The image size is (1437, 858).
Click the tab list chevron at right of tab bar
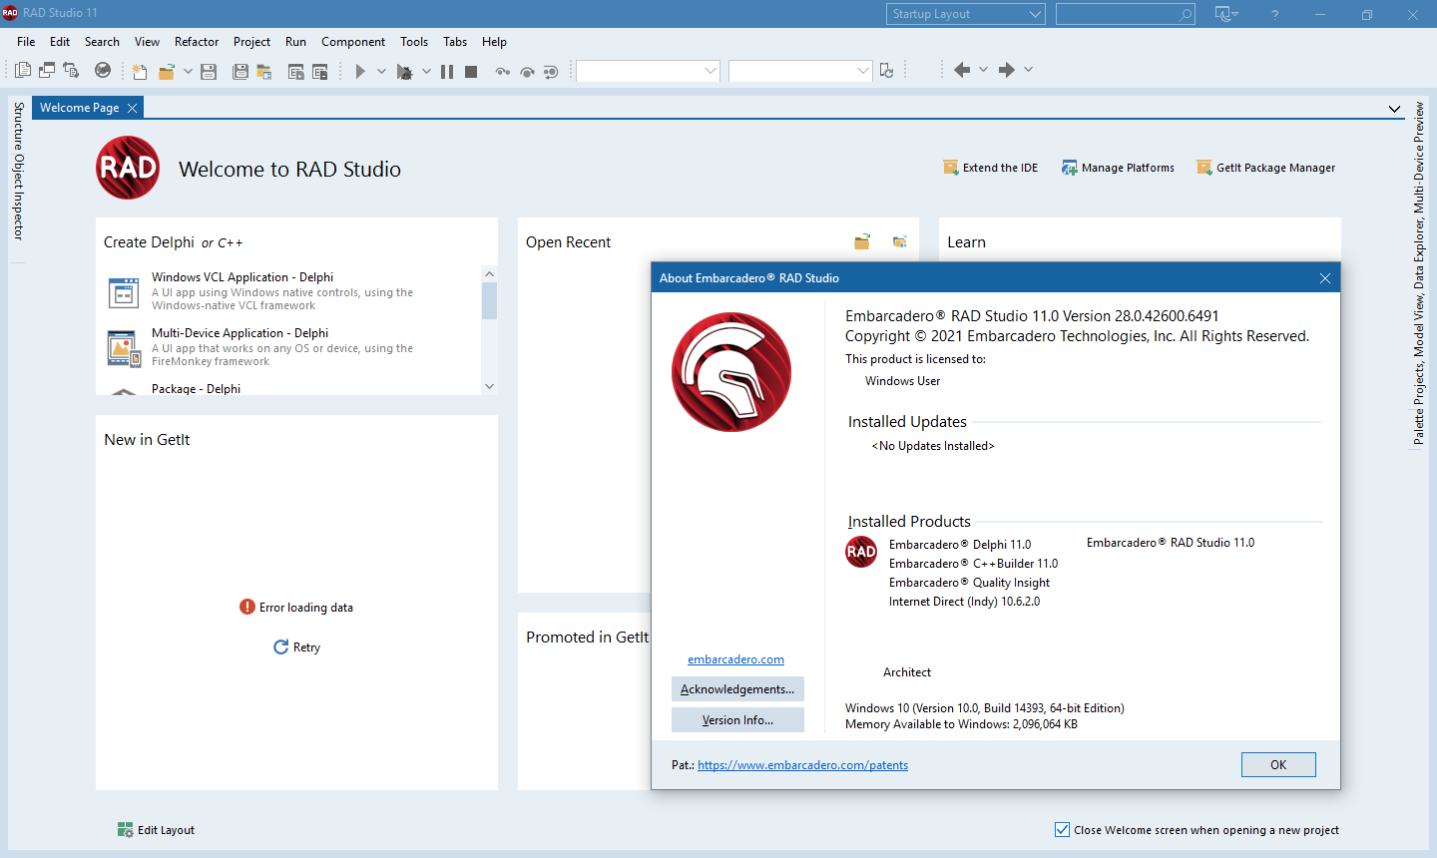[x=1394, y=109]
